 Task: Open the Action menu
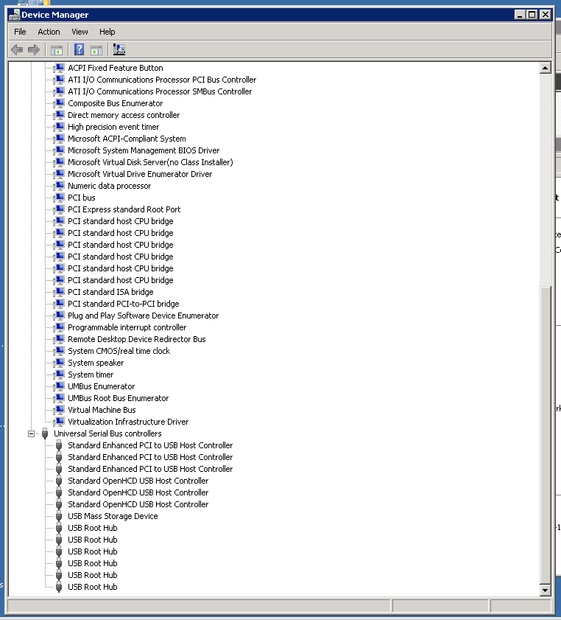point(49,32)
